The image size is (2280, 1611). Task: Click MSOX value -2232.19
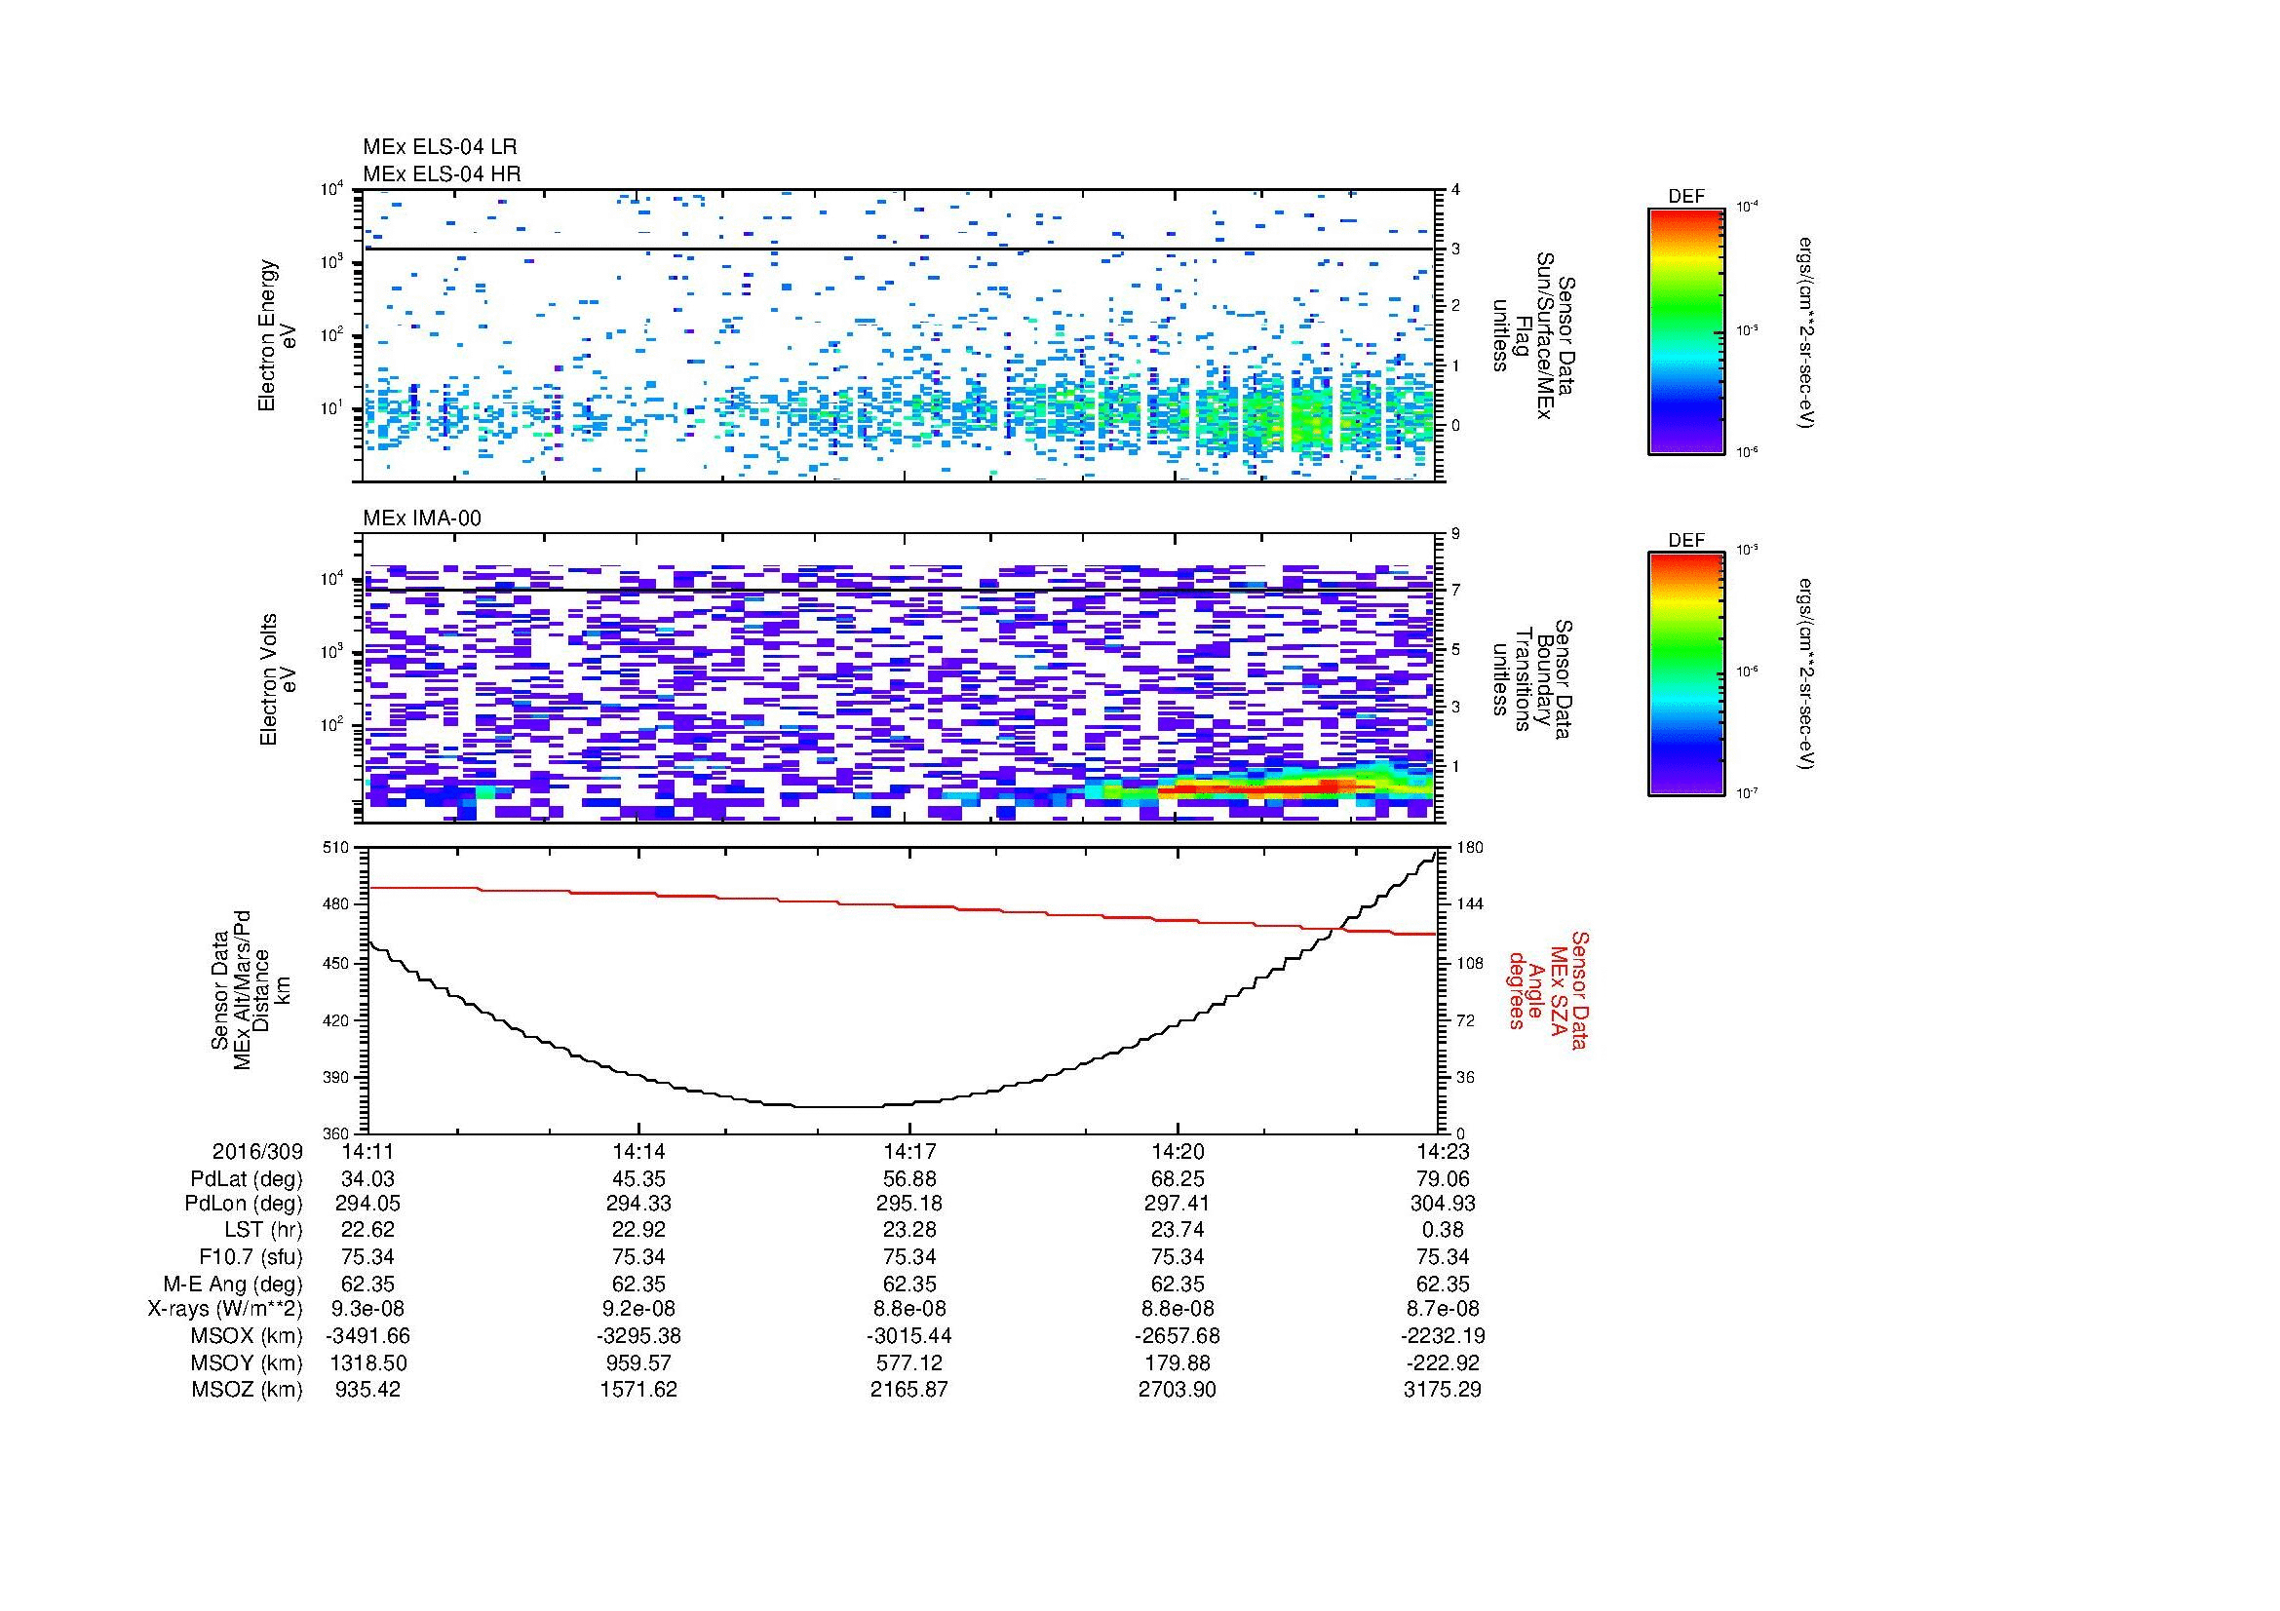[1443, 1336]
